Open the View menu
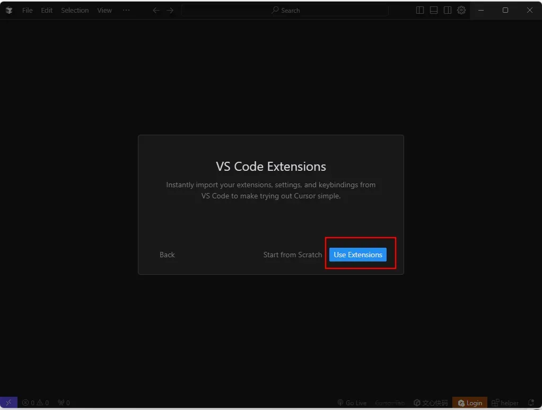 click(104, 11)
